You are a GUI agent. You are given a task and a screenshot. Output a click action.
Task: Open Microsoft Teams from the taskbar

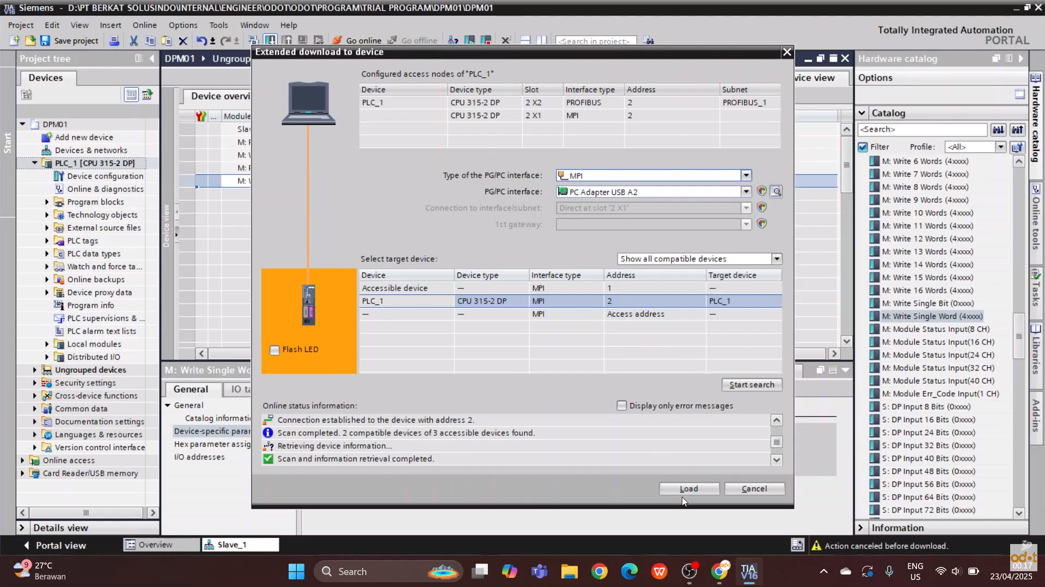(539, 571)
